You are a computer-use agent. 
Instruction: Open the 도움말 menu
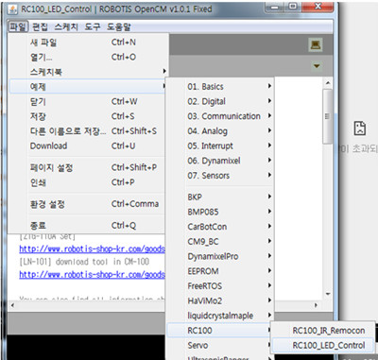point(119,26)
